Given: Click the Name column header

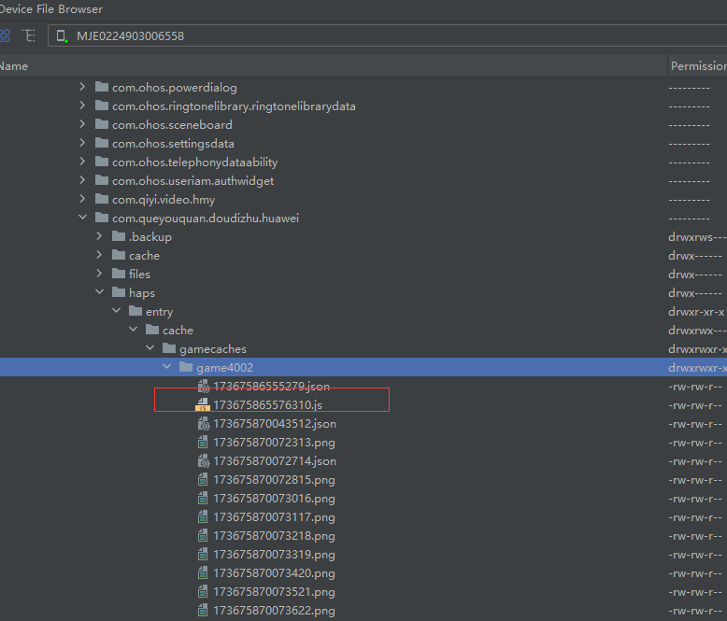Looking at the screenshot, I should click(14, 66).
